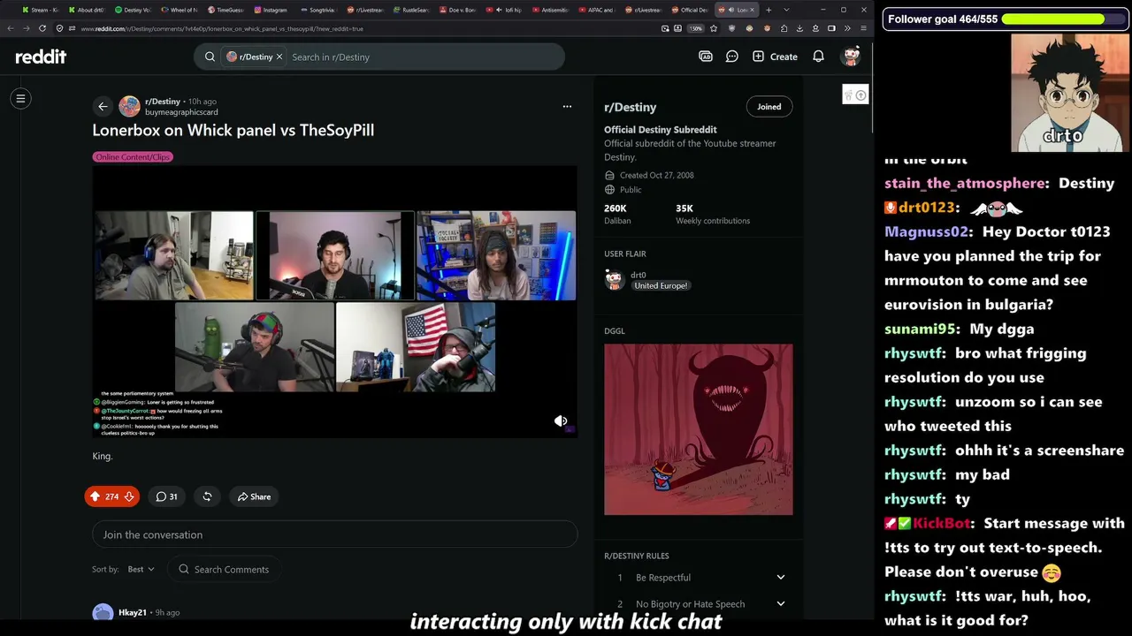Click the browser reload button

click(42, 28)
